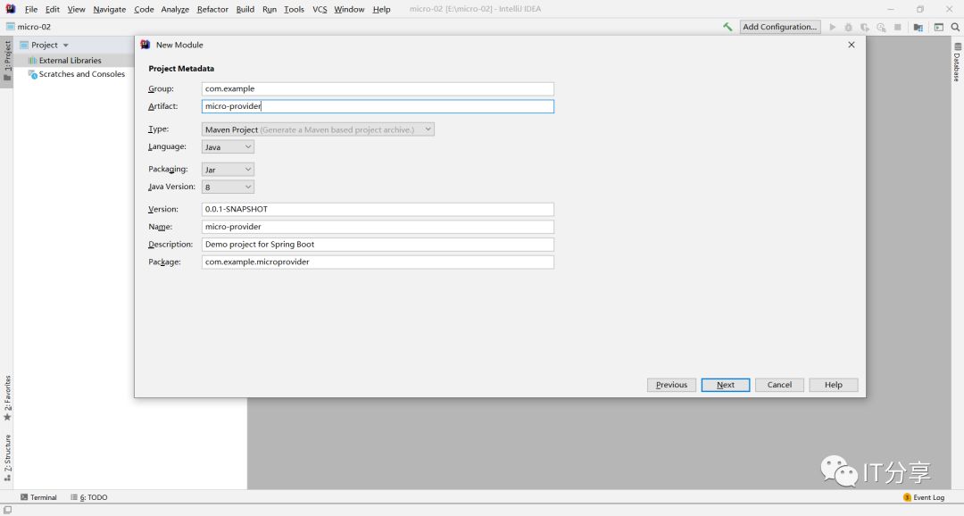Open Project Structure icon in toolbar
This screenshot has height=516, width=964.
(918, 27)
